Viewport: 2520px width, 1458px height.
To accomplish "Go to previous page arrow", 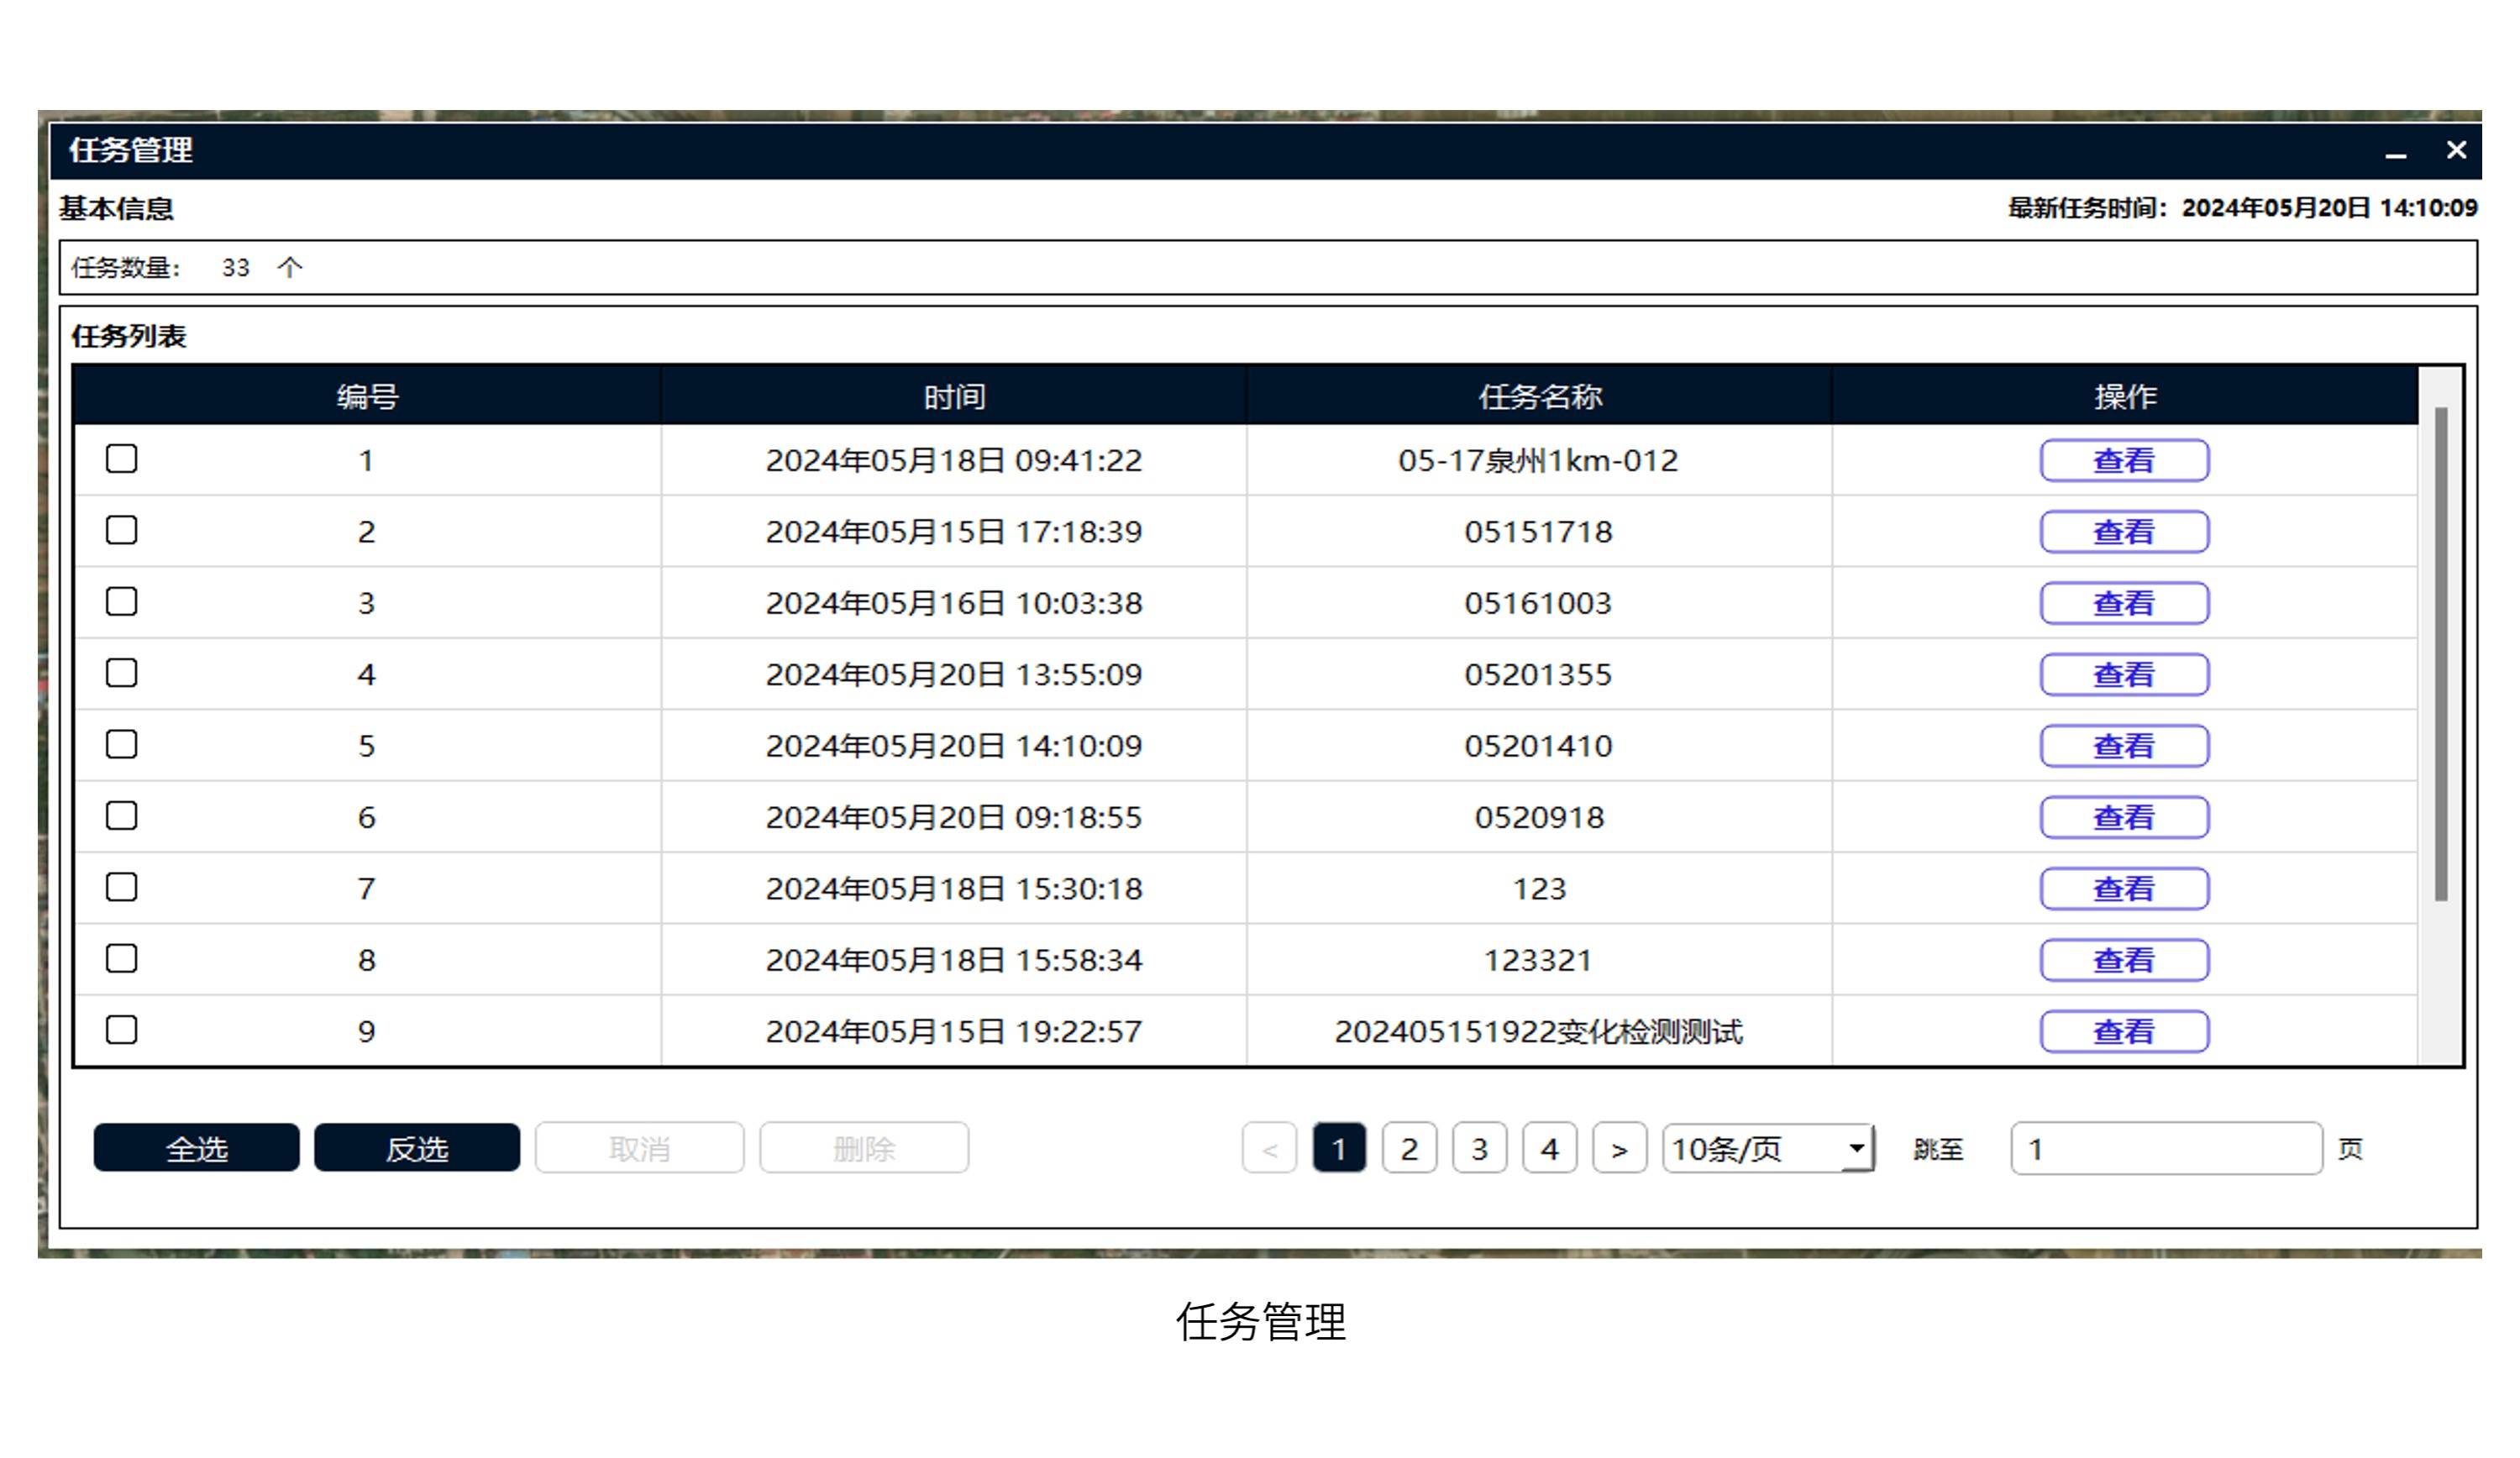I will (1269, 1149).
